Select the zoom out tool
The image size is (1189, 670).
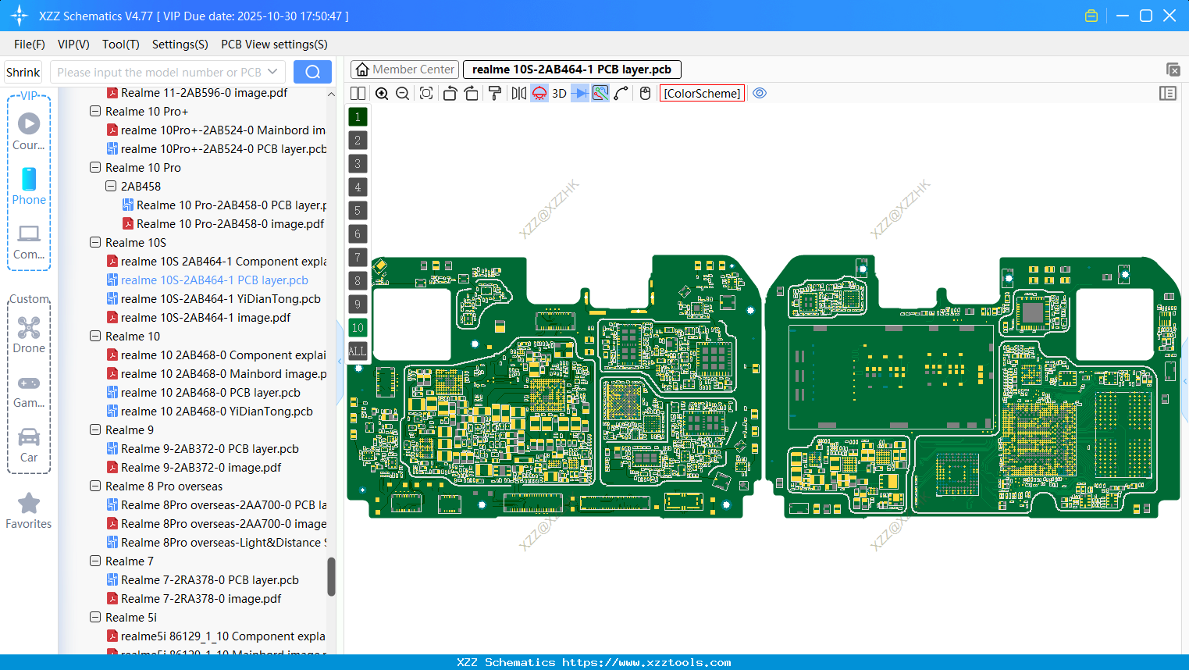point(401,93)
